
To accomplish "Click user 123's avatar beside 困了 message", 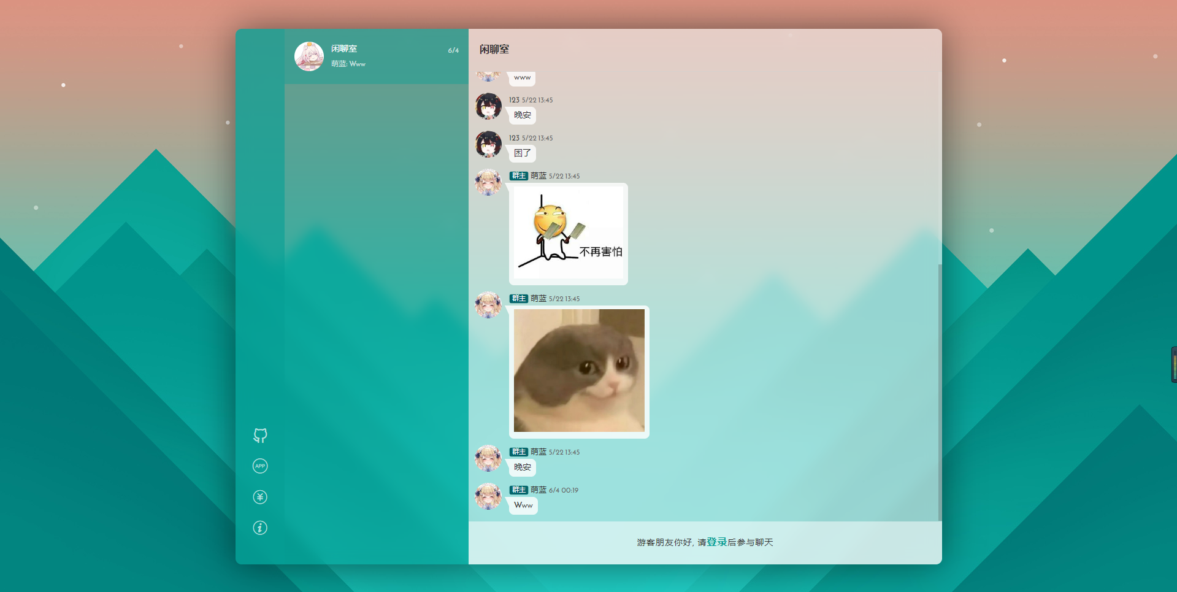I will point(488,144).
